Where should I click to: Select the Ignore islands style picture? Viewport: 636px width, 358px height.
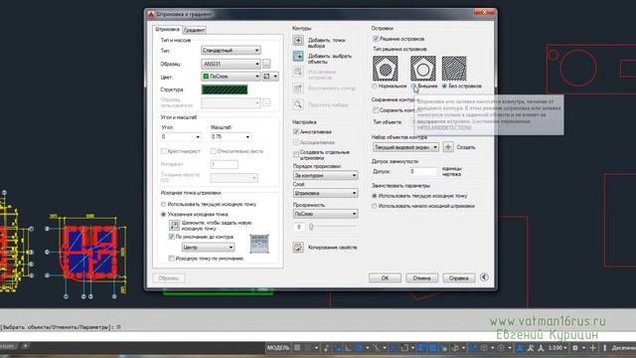(x=454, y=69)
